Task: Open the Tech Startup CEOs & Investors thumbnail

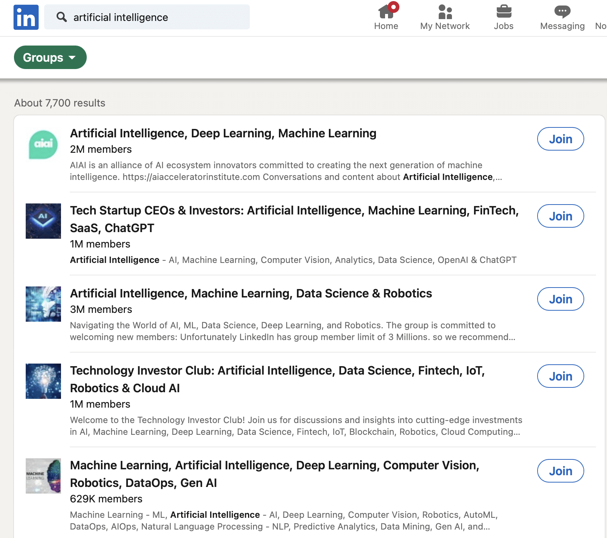Action: 43,221
